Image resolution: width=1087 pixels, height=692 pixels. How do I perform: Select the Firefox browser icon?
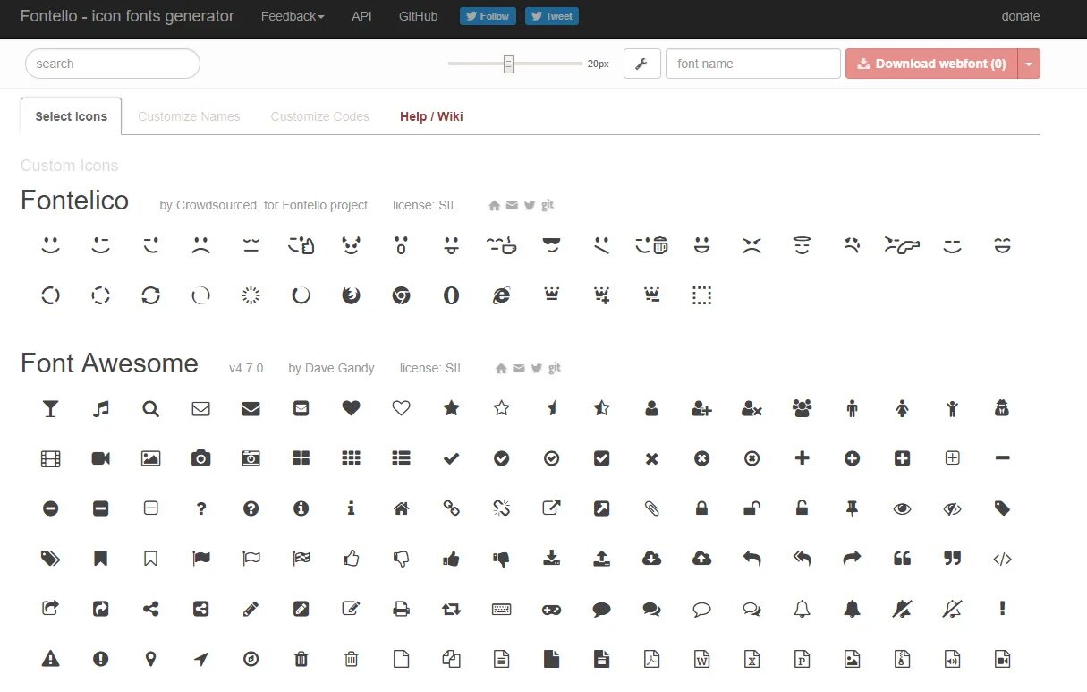click(x=352, y=295)
